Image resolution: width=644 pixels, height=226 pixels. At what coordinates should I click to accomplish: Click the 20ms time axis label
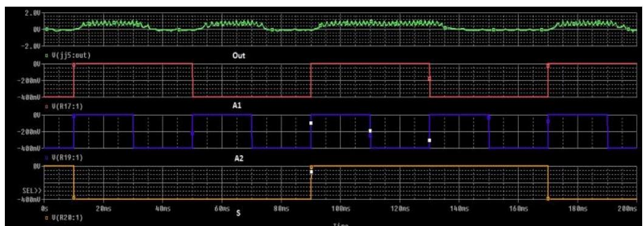(103, 208)
